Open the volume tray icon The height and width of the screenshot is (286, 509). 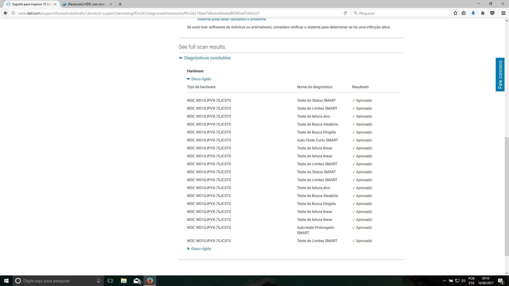463,281
